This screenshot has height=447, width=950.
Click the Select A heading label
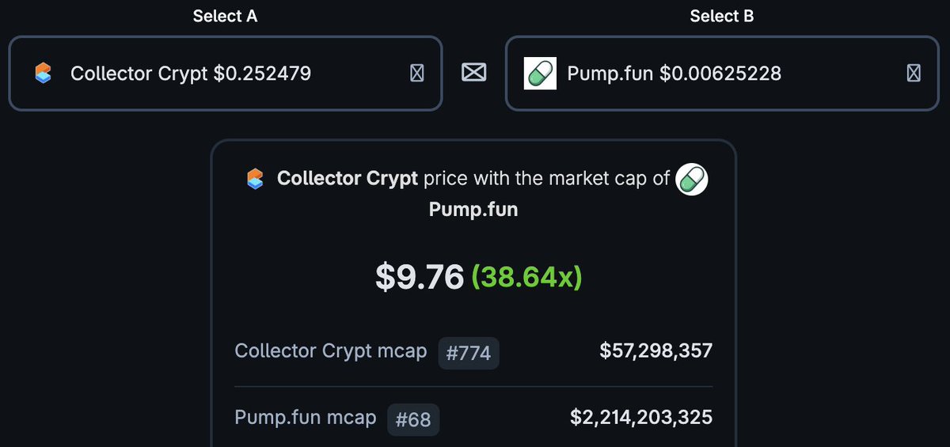point(225,17)
